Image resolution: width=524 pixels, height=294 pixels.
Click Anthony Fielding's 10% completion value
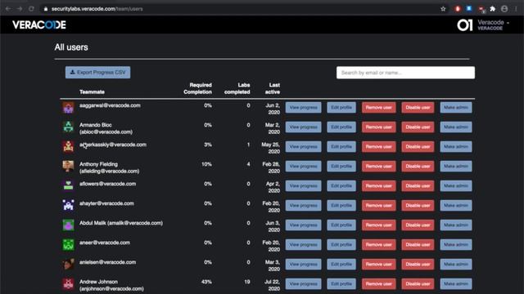[x=206, y=164]
